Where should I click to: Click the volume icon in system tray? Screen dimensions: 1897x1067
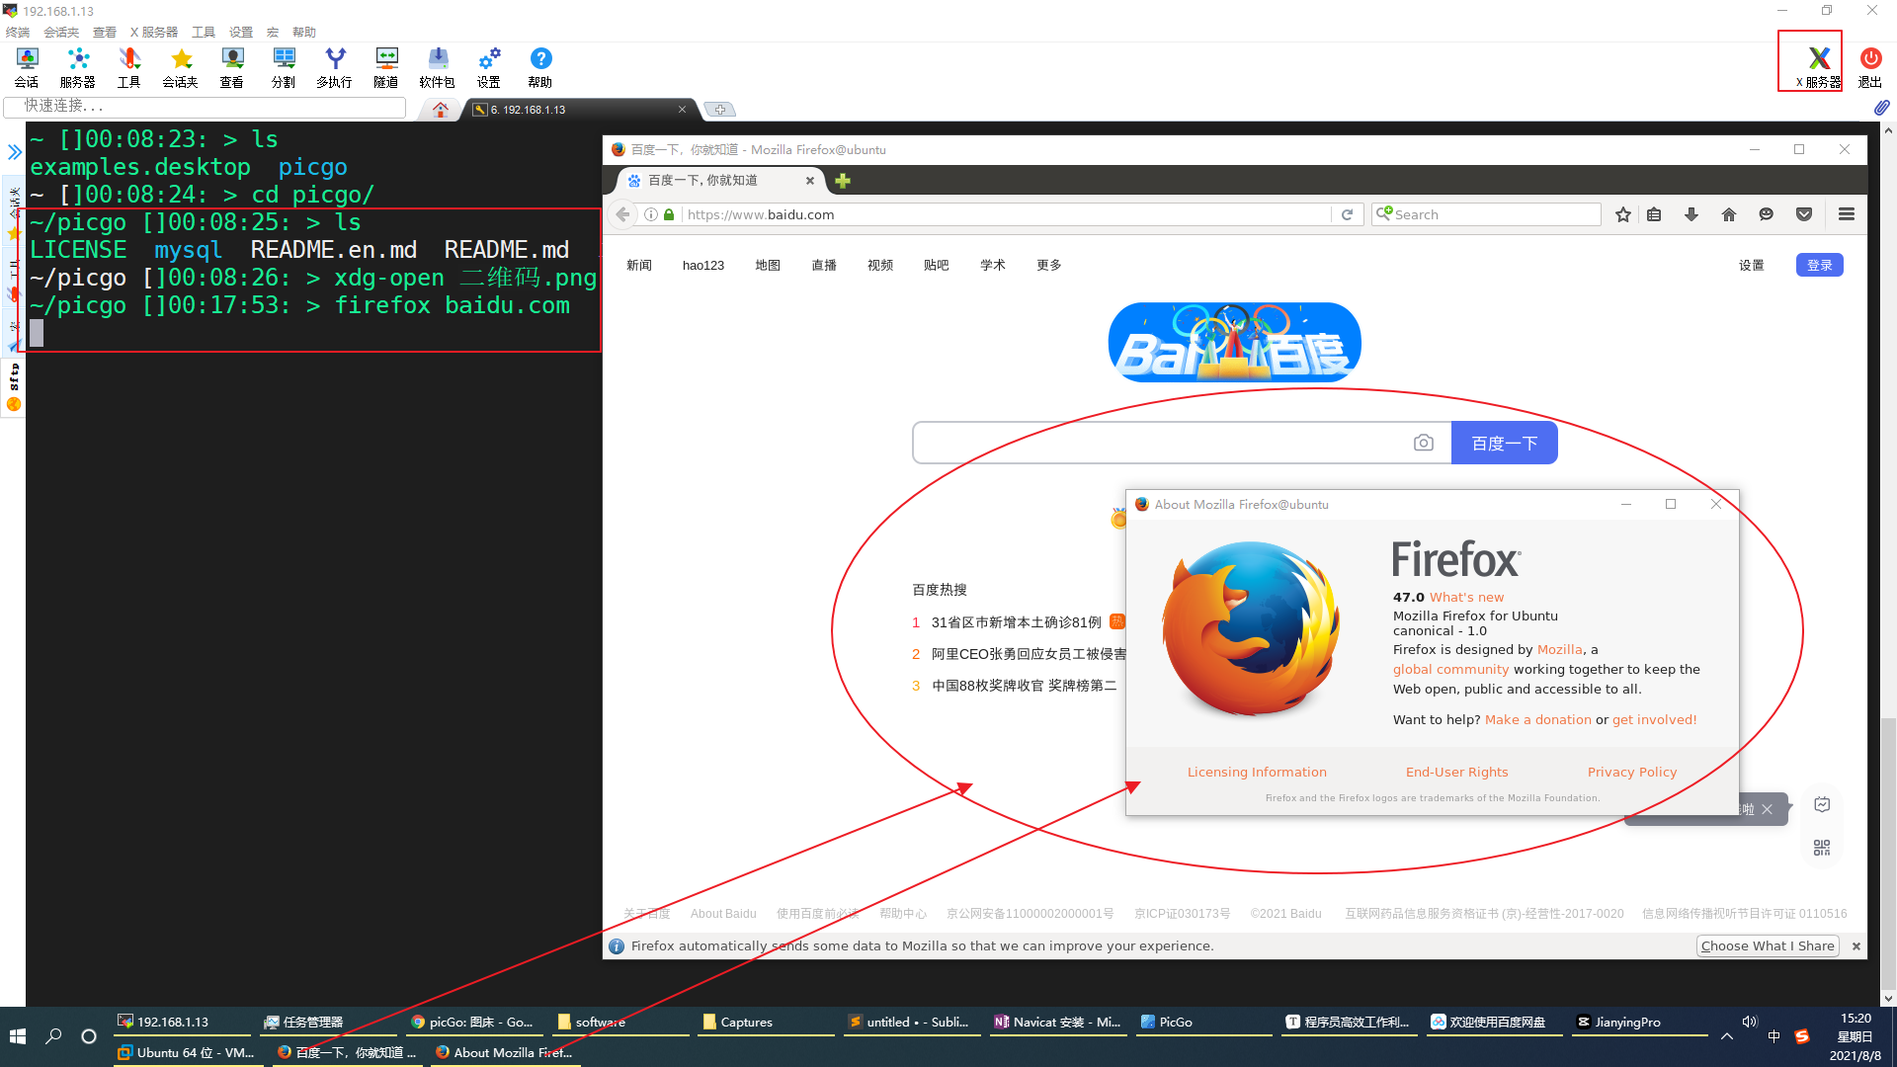coord(1750,1022)
